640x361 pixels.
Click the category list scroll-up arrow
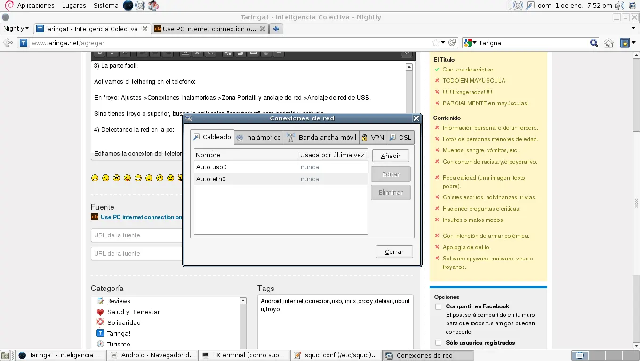click(x=243, y=300)
